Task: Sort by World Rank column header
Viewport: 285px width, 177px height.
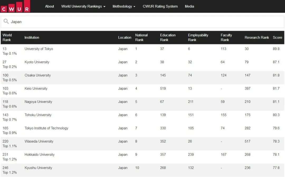Action: [x=7, y=37]
